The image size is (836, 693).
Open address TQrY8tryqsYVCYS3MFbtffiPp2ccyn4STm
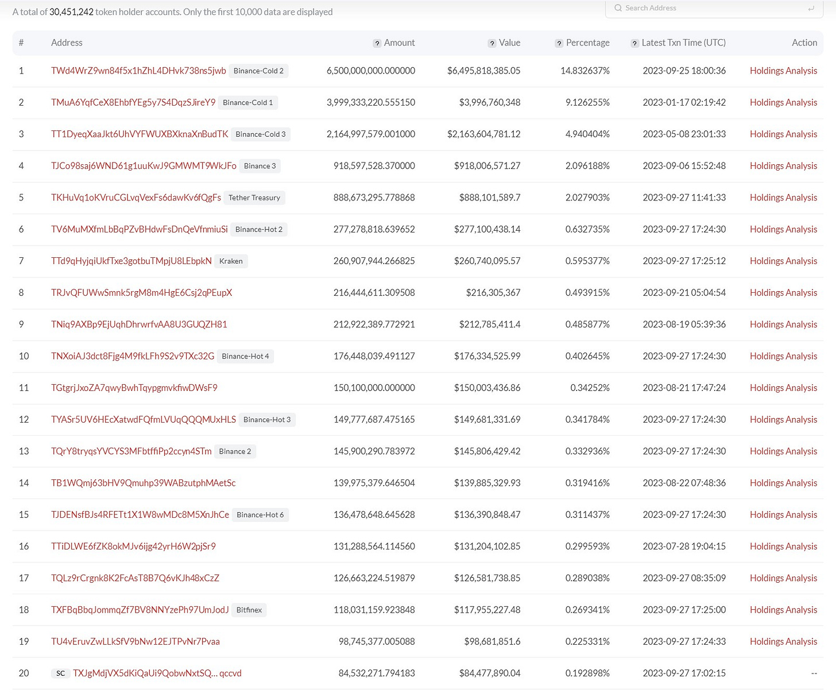click(x=131, y=451)
